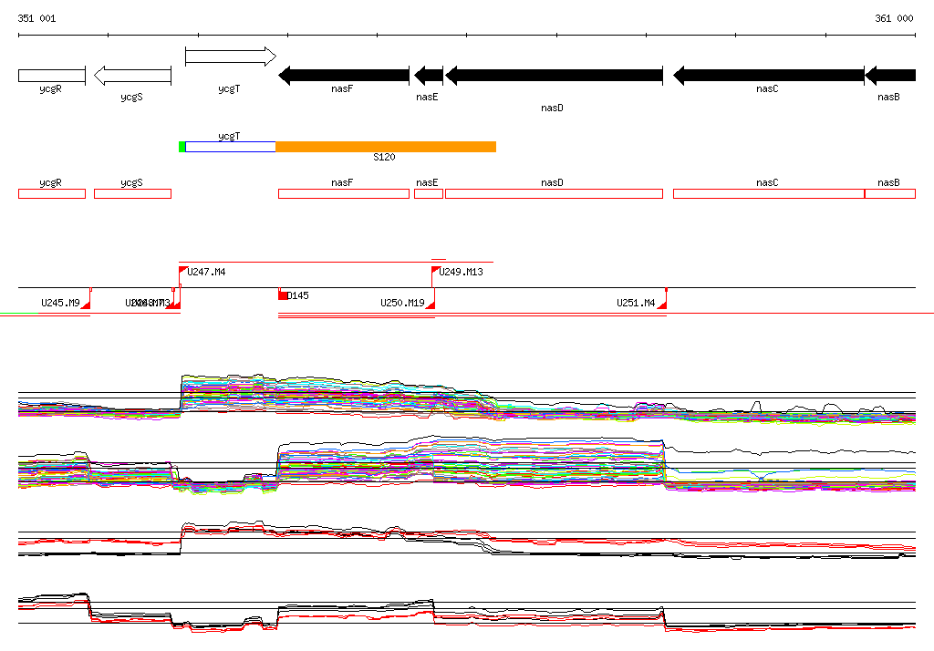Image resolution: width=934 pixels, height=651 pixels.
Task: Click the red-outlined nasD box
Action: pos(554,193)
